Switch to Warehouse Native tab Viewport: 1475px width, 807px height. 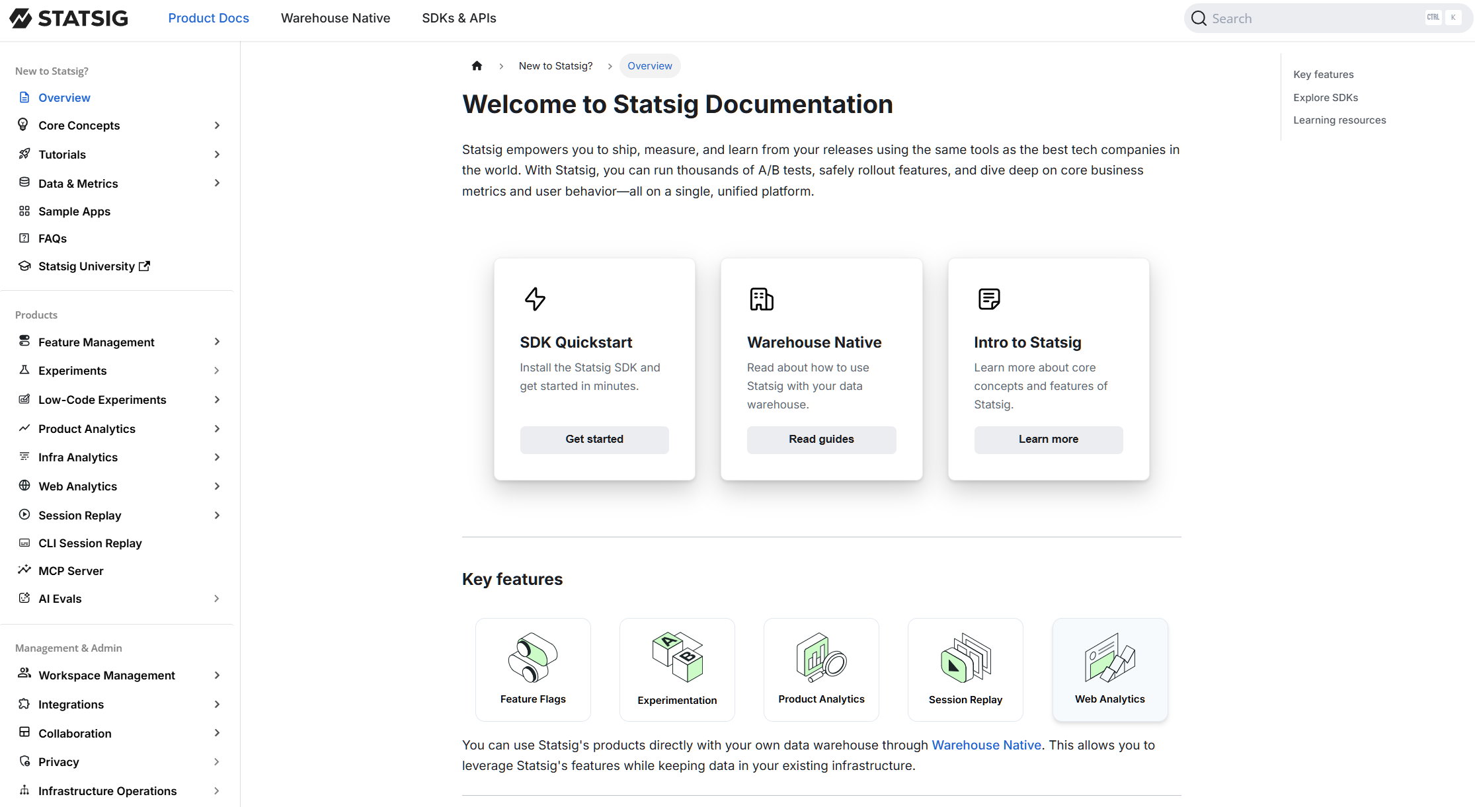point(335,19)
